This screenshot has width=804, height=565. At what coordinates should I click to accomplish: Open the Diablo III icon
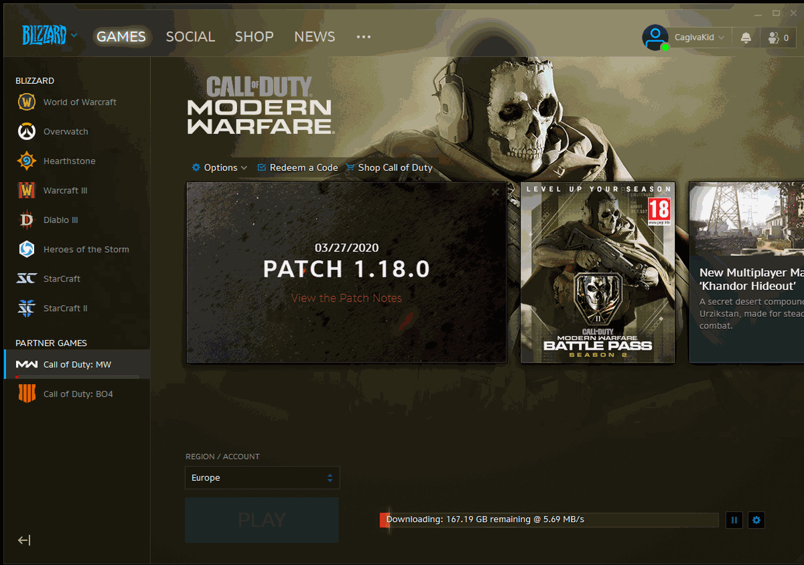point(26,220)
